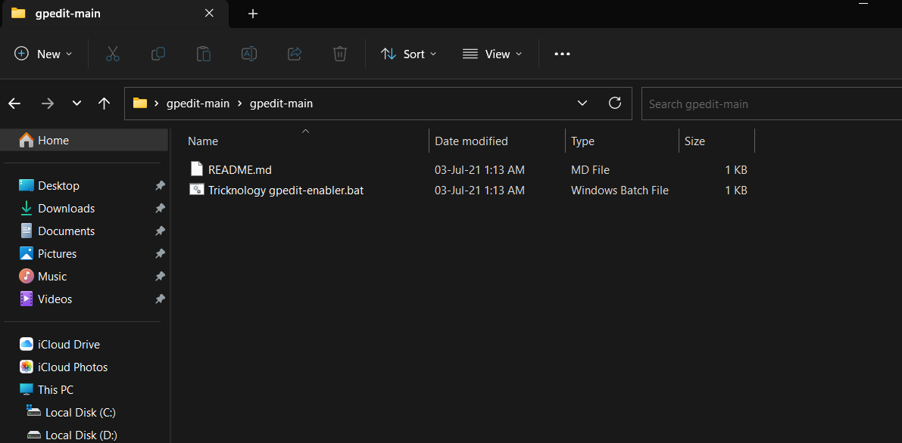
Task: Open the View options dropdown
Action: tap(492, 54)
